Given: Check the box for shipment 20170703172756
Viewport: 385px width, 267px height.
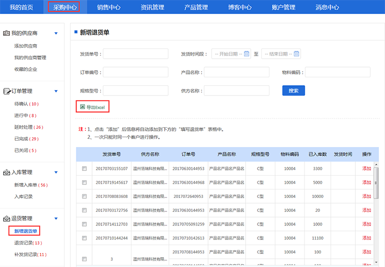Looking at the screenshot, I should (x=84, y=210).
